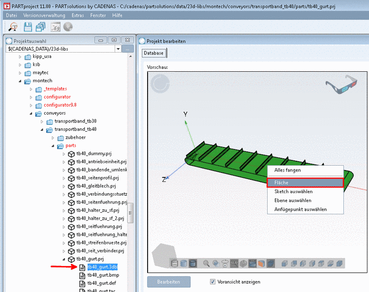369x292 pixels.
Task: Click the PARTproject app icon in the title bar
Action: [7, 6]
